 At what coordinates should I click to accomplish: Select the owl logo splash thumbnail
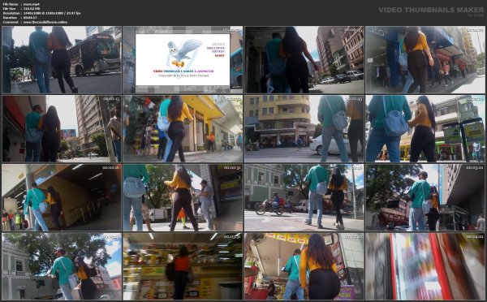coord(183,59)
